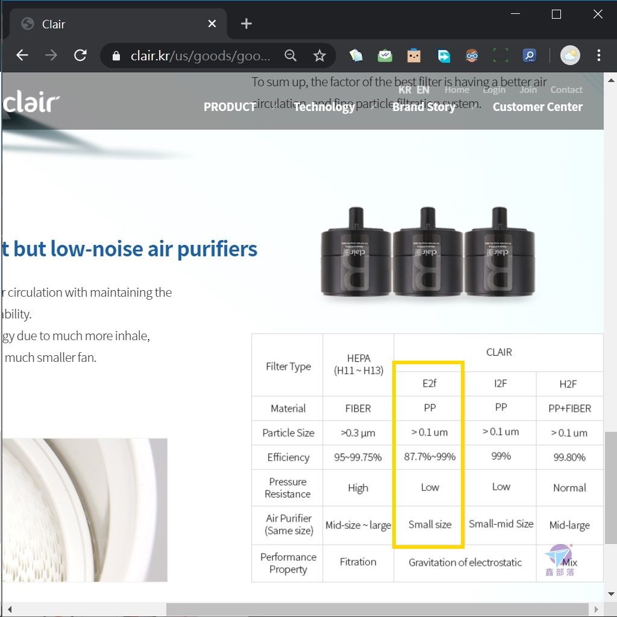
Task: Switch language to KR
Action: (405, 90)
